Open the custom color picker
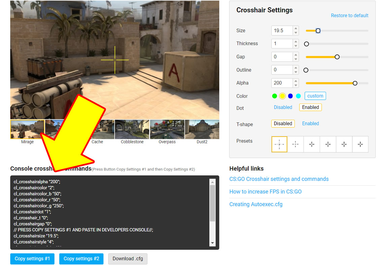385x266 pixels. click(x=315, y=96)
